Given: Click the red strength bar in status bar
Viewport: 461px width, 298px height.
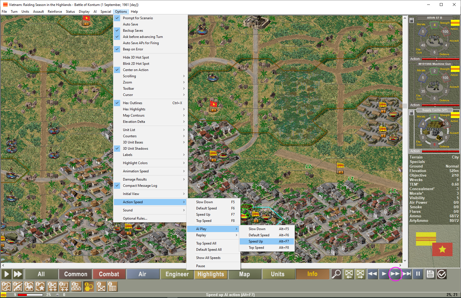Looking at the screenshot, I should 30,295.
